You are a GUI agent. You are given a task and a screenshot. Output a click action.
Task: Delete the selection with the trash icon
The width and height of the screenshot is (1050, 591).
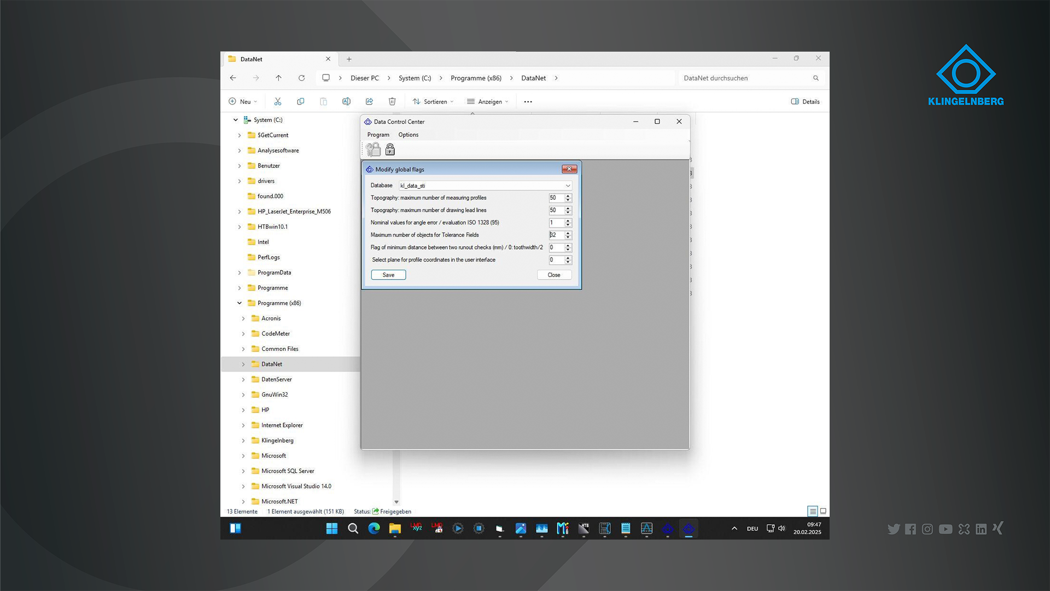392,102
